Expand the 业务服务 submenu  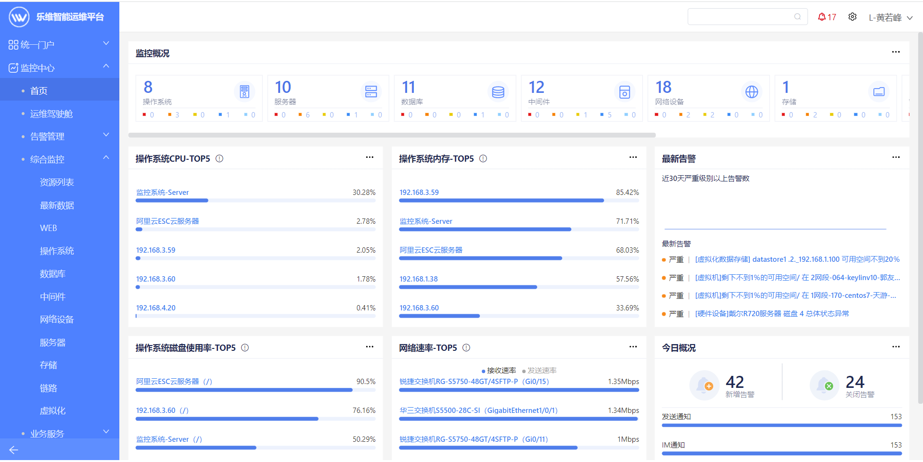pos(60,434)
